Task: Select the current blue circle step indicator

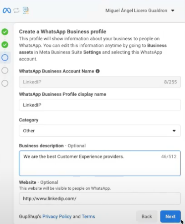Action: 5,57
